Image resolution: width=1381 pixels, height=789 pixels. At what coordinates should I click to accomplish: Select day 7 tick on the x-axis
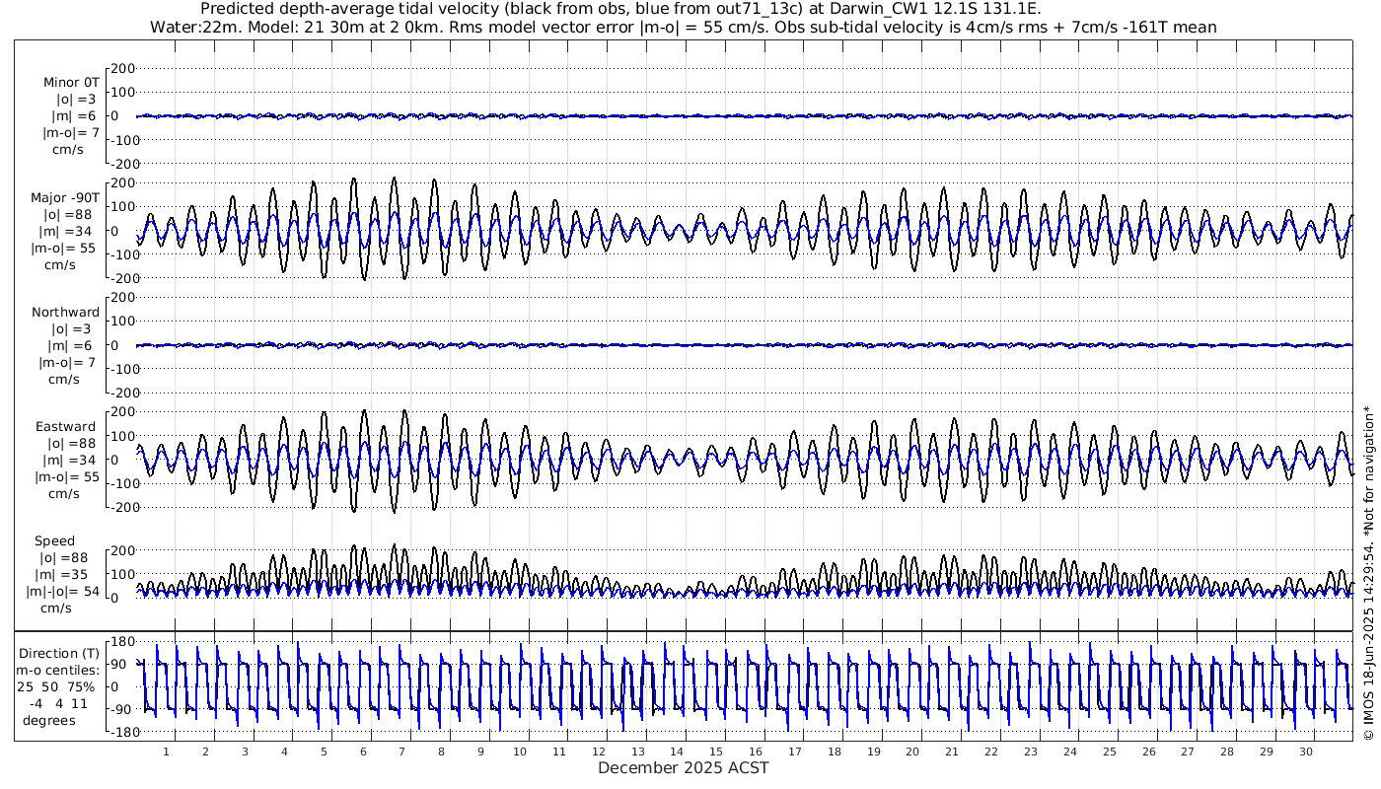401,752
